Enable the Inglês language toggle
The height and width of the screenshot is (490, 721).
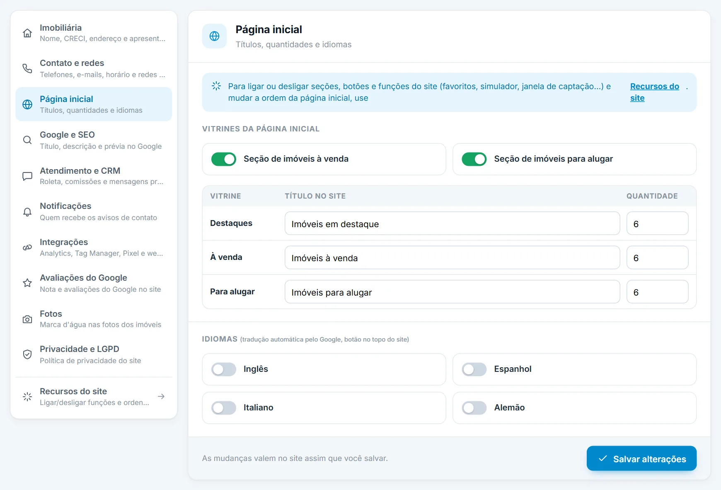click(x=224, y=369)
